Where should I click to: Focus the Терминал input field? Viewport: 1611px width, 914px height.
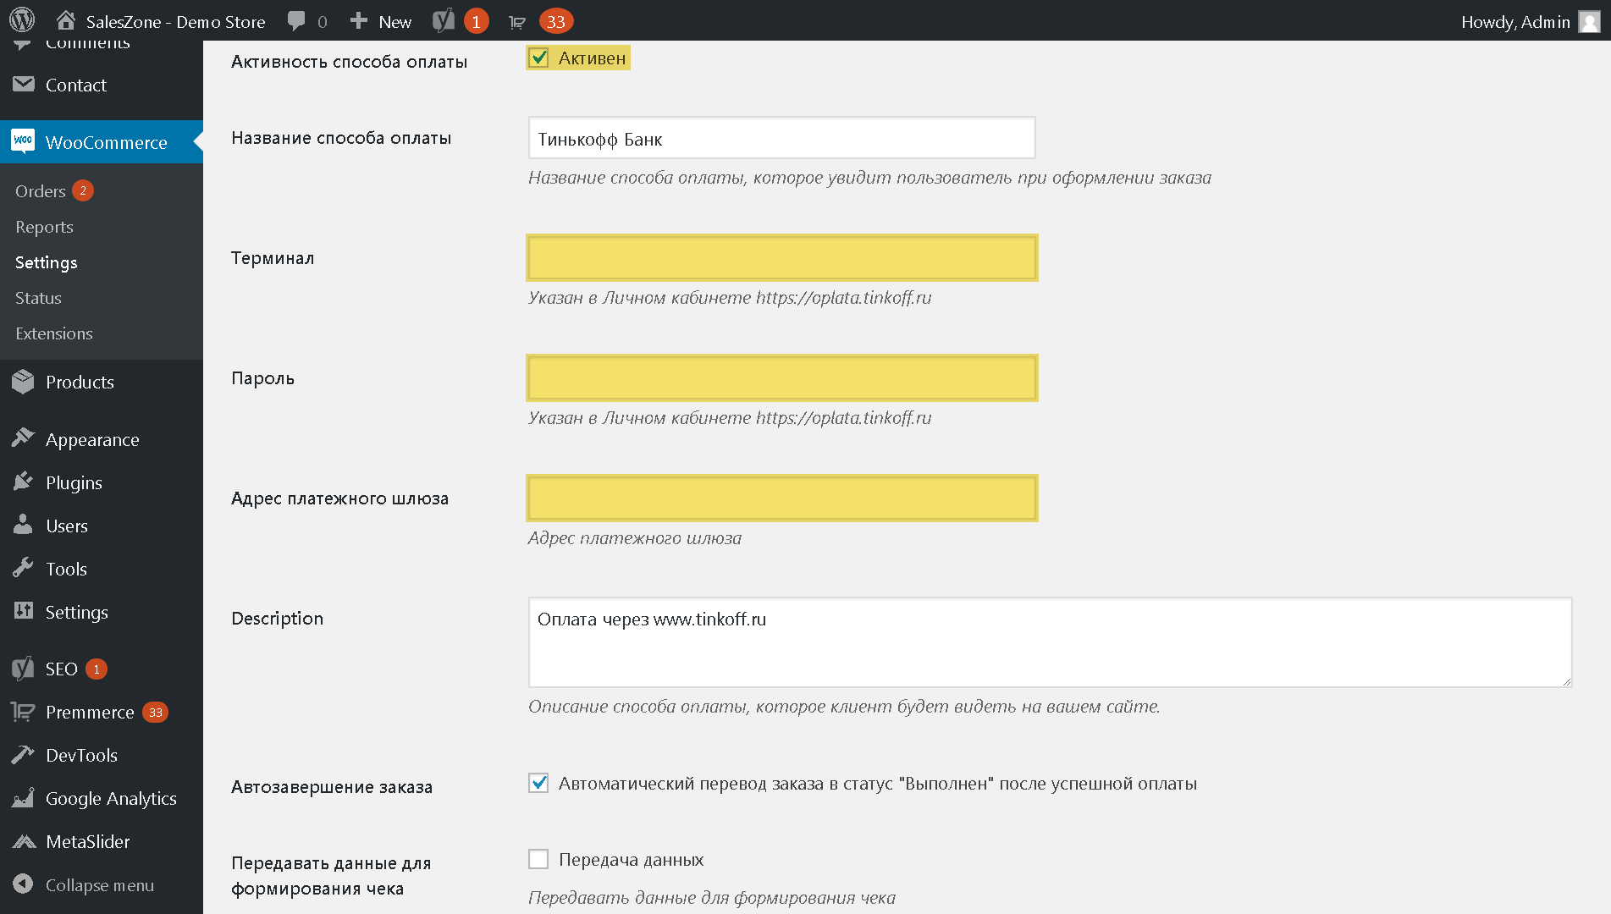point(781,258)
